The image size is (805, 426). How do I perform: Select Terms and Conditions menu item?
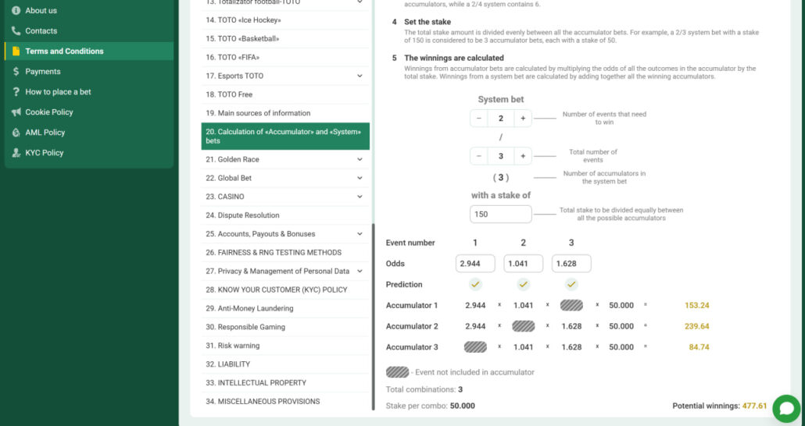89,51
